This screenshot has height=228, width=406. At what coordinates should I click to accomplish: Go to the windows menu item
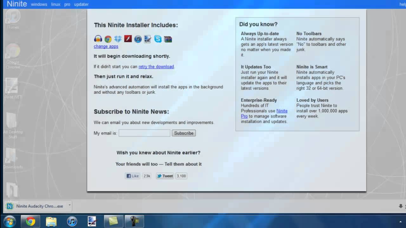(39, 4)
